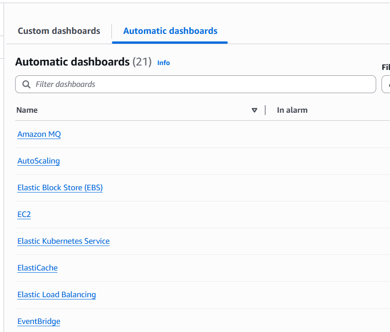The height and width of the screenshot is (332, 390).
Task: Click the dashboard count (21) label
Action: coord(142,62)
